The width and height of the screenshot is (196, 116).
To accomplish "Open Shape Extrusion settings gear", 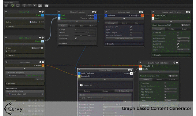I will [x=93, y=12].
